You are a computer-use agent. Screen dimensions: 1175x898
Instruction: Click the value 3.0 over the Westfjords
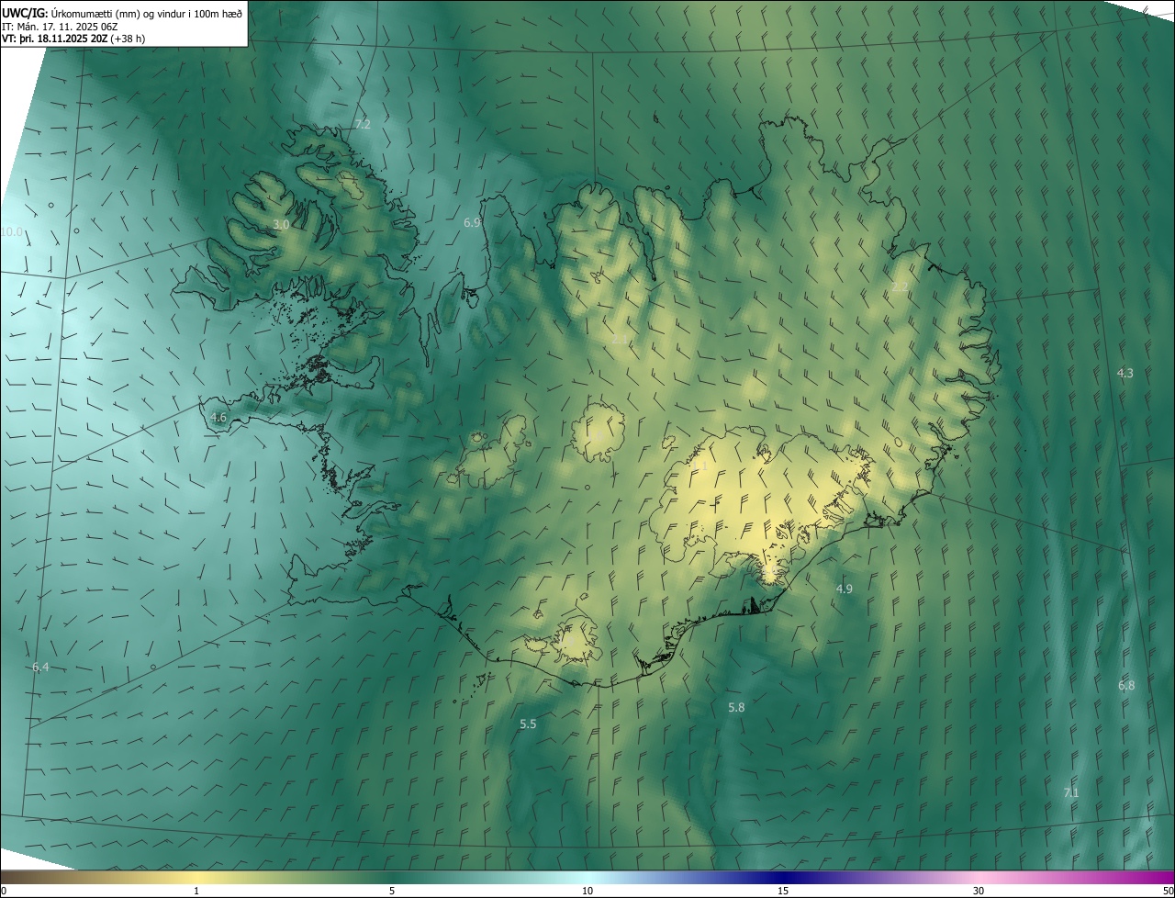[x=282, y=224]
